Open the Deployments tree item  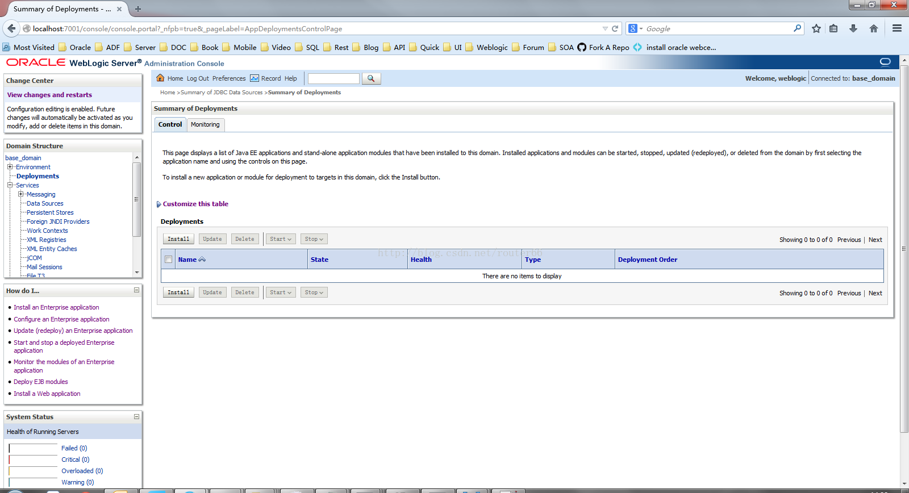37,176
